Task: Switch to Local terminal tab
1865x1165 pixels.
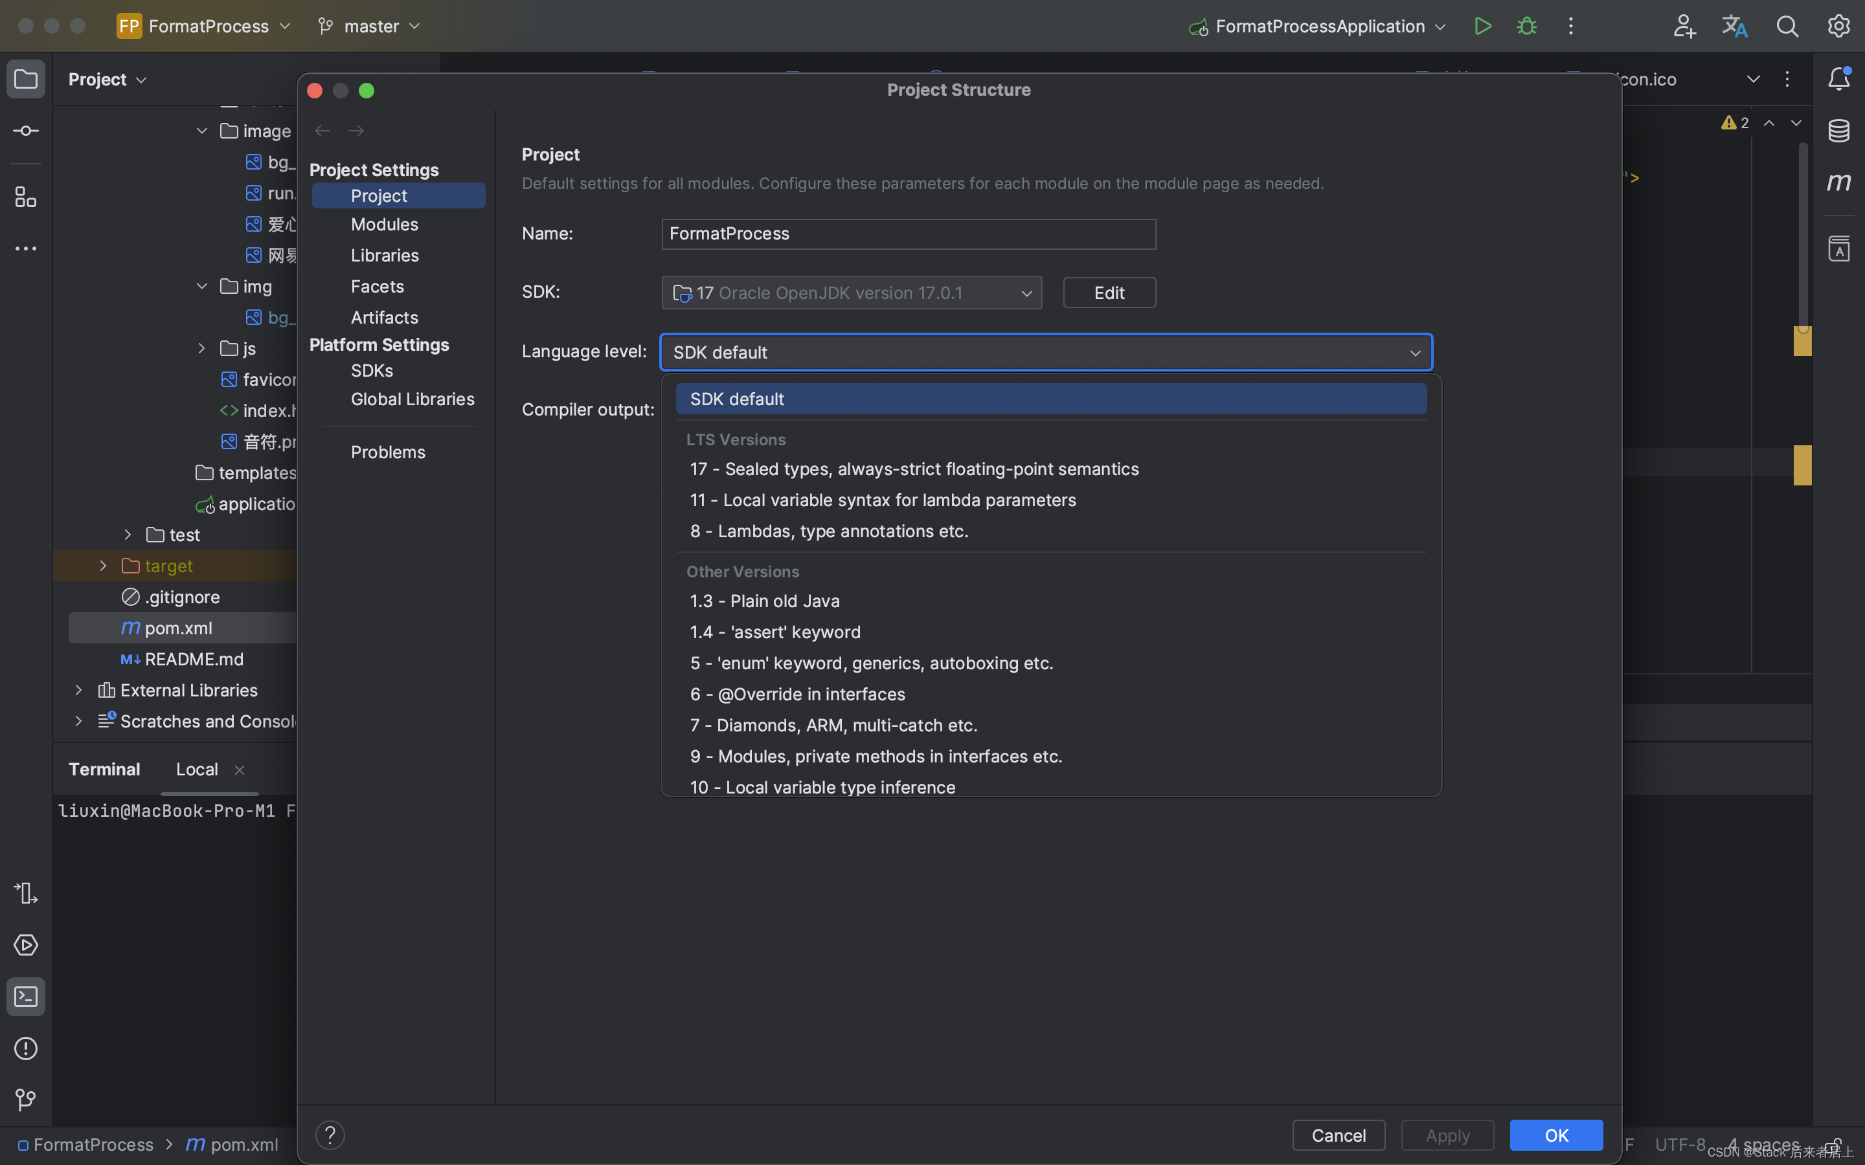Action: 196,769
